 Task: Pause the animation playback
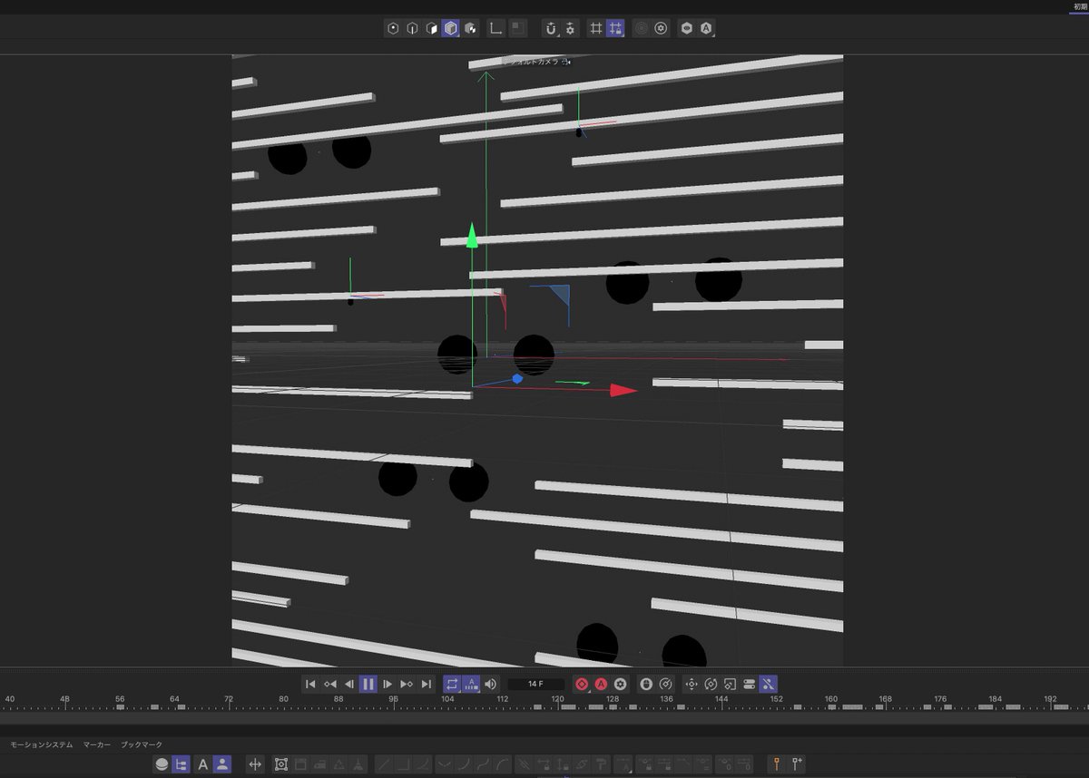coord(368,684)
